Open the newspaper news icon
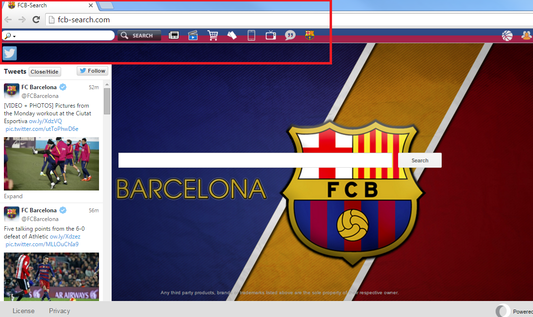This screenshot has width=533, height=317. pos(174,35)
